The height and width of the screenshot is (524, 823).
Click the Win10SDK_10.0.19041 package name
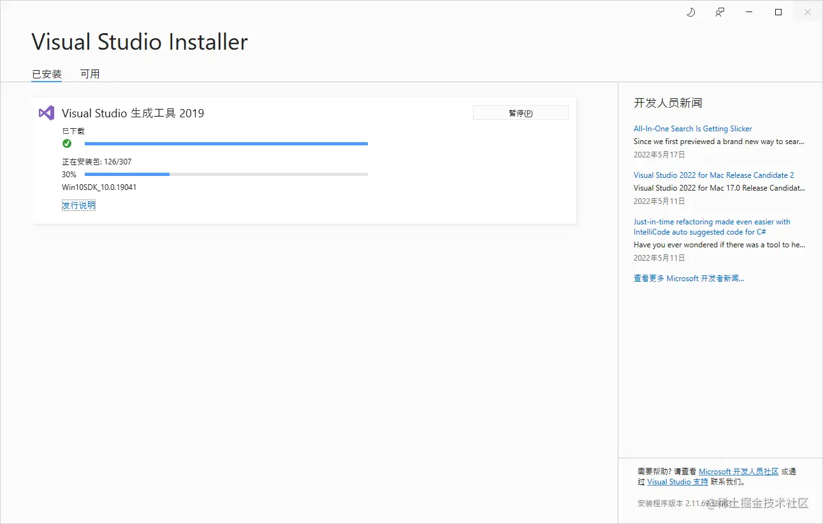(x=99, y=187)
